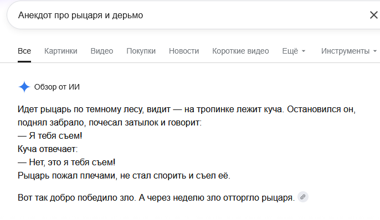380x220 pixels.
Task: Open the Покупки tab
Action: click(x=141, y=51)
